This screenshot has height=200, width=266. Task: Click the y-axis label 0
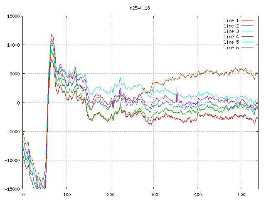click(x=18, y=103)
